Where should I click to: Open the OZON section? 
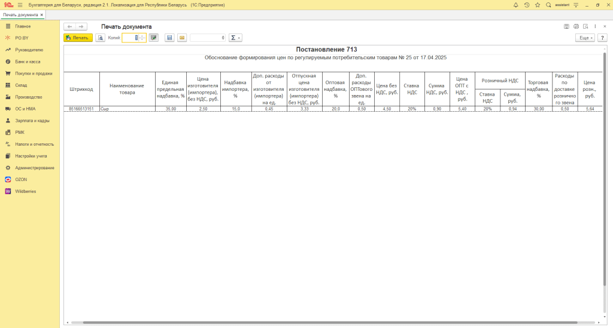click(30, 179)
